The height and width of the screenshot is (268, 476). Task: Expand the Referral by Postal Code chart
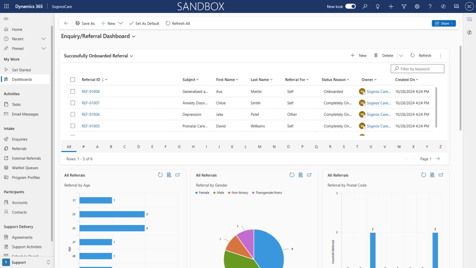(441, 175)
